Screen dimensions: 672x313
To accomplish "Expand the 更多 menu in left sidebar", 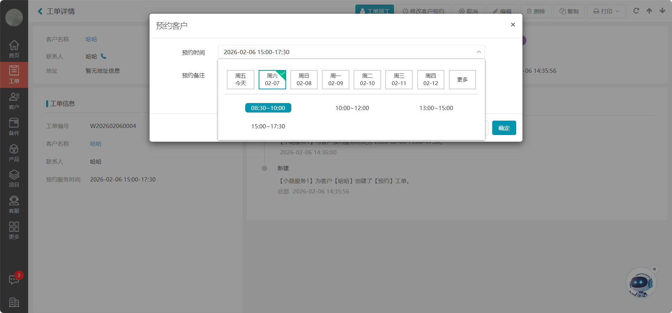I will point(14,230).
